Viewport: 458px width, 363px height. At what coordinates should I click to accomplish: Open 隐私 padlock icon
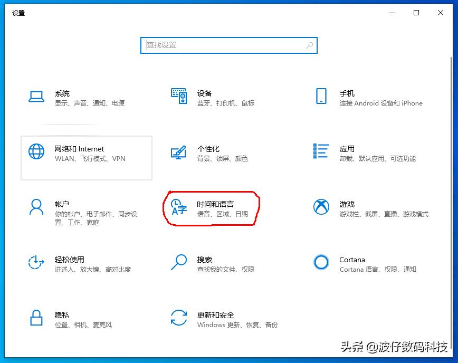point(36,318)
